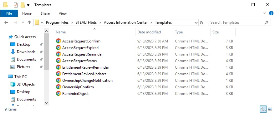Switch to large icons view in status bar
Viewport: 275px width, 113px height.
click(x=270, y=109)
